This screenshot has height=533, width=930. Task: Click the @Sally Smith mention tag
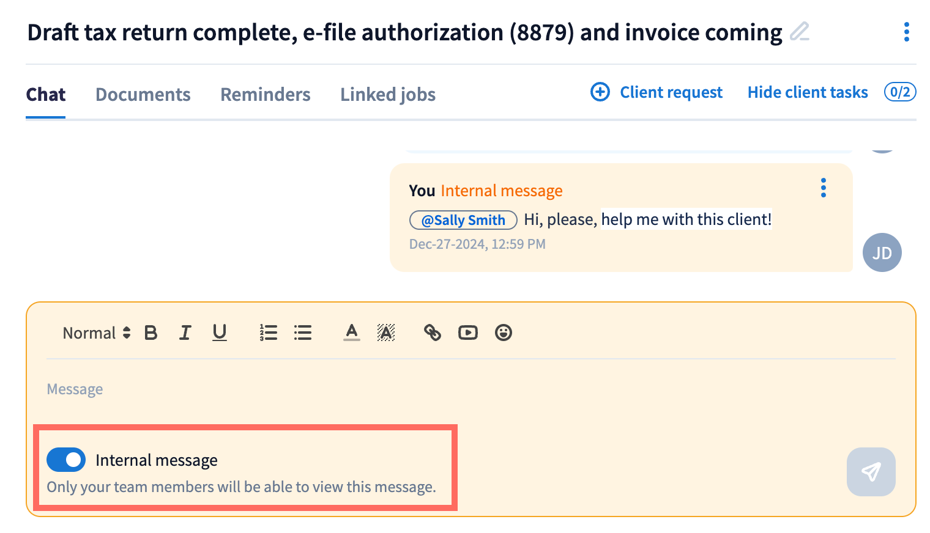point(463,220)
